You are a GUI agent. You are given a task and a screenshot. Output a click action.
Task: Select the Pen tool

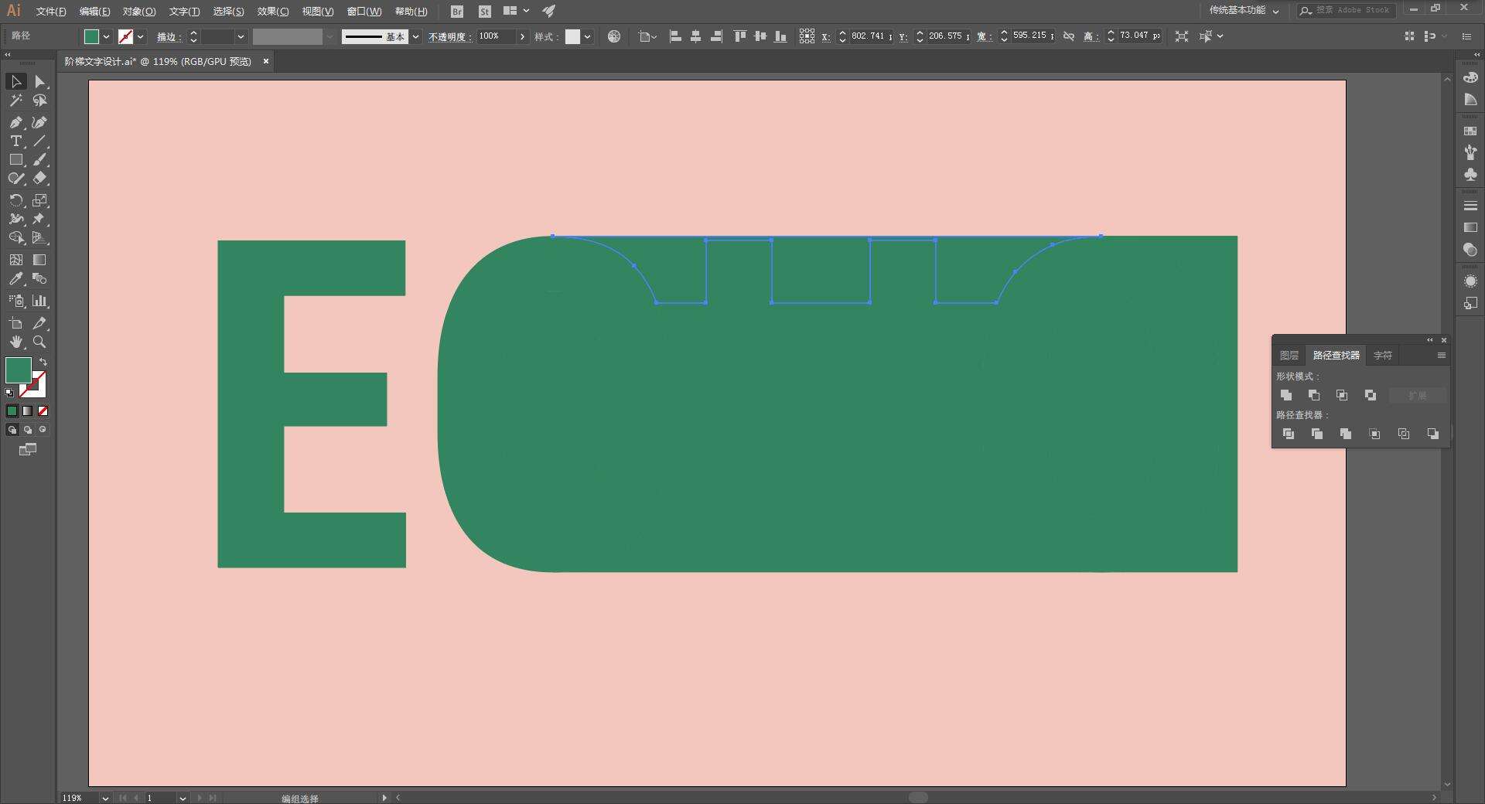tap(15, 122)
